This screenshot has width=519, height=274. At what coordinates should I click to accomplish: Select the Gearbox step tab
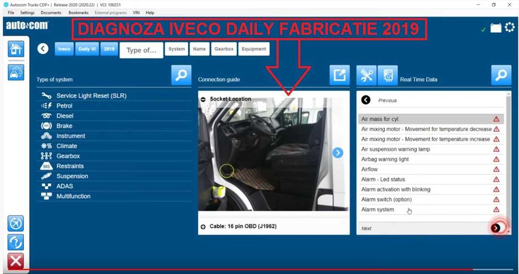click(224, 49)
